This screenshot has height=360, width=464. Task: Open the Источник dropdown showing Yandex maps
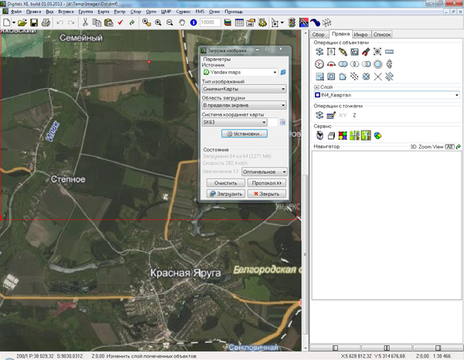pyautogui.click(x=275, y=73)
